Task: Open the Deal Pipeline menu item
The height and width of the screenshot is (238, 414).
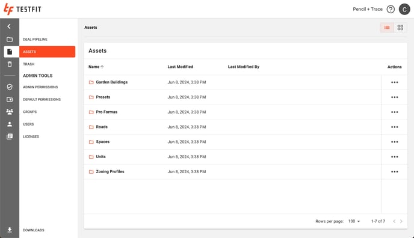Action: 35,39
